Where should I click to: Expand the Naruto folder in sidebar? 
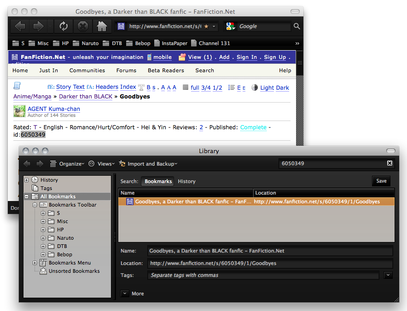point(43,238)
